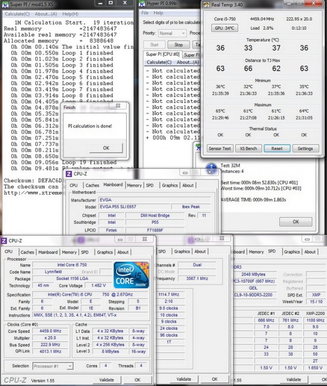Click the Super PI title bar app icon
This screenshot has width=327, height=386.
[5, 4]
